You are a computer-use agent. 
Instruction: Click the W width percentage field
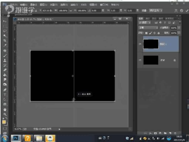coord(63,11)
